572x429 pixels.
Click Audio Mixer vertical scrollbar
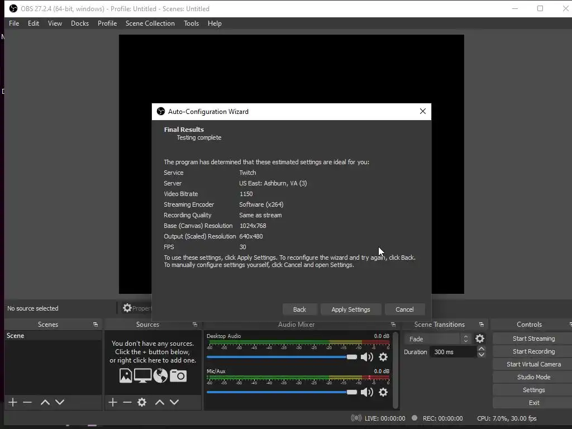point(395,370)
